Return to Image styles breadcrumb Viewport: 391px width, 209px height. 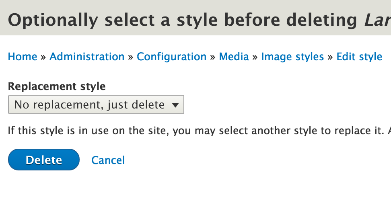(x=292, y=57)
